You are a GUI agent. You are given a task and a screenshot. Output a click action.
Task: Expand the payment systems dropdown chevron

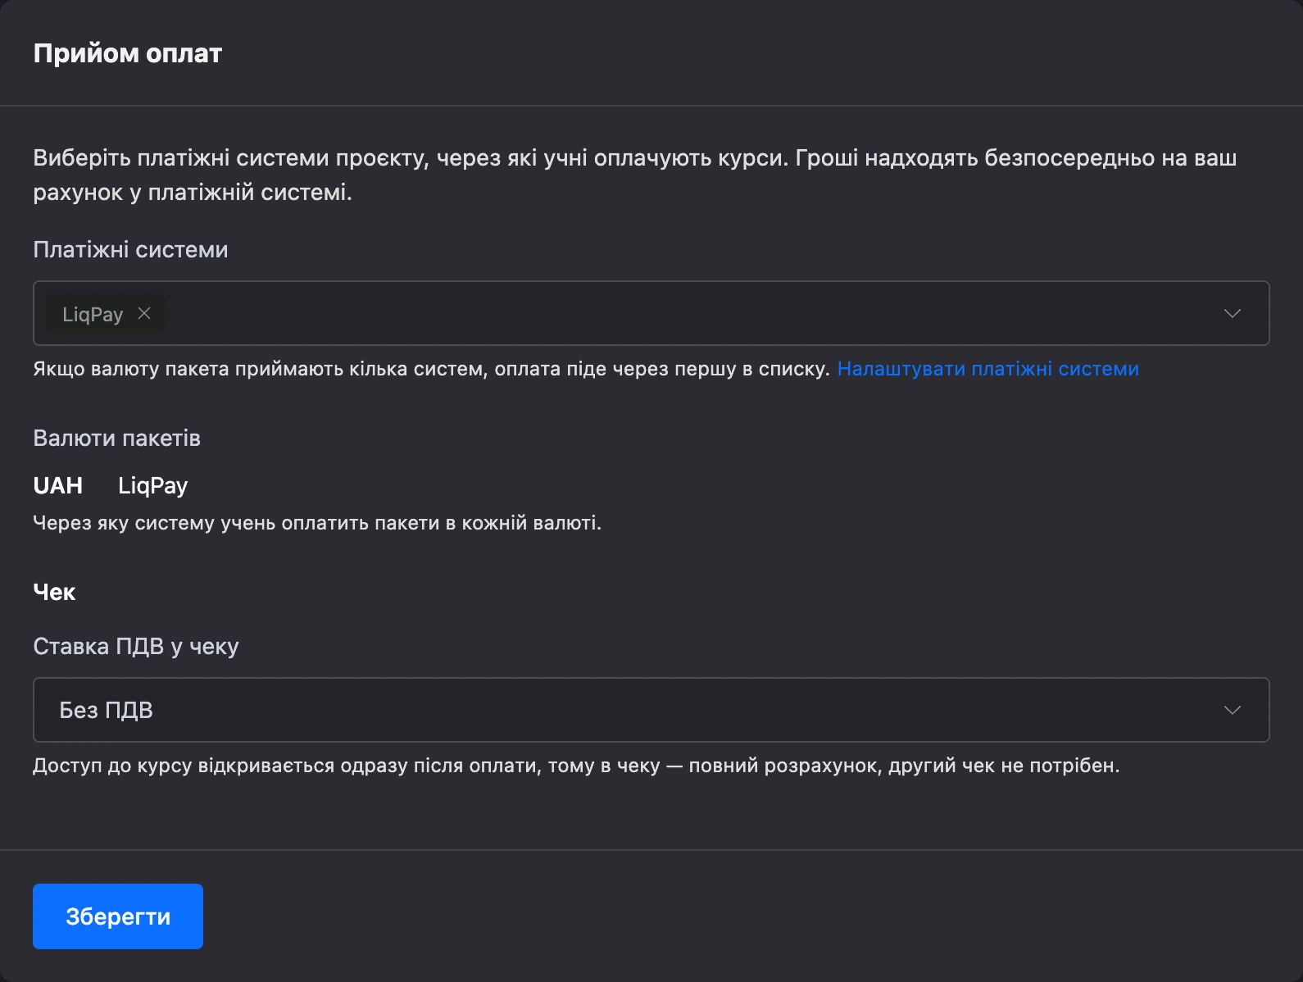1232,313
